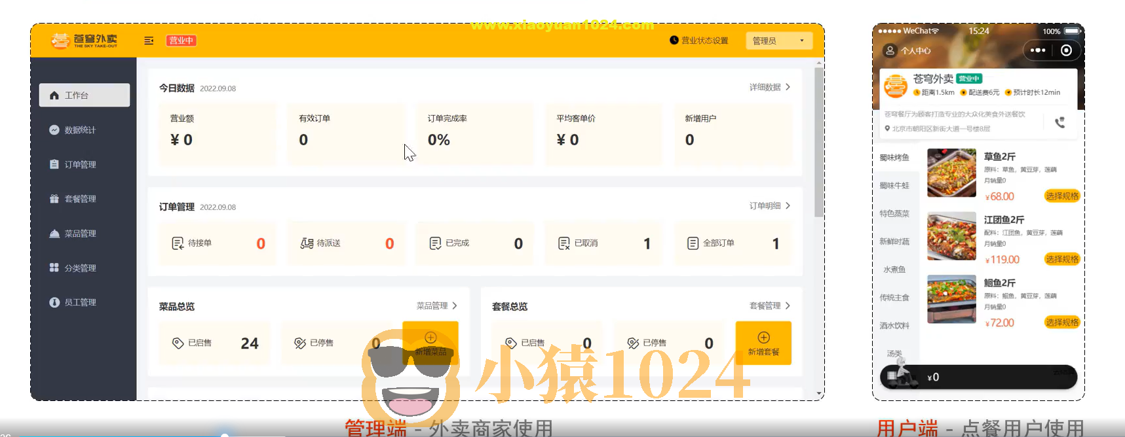
Task: Select 新鲜时蔬 category in user app
Action: point(894,241)
